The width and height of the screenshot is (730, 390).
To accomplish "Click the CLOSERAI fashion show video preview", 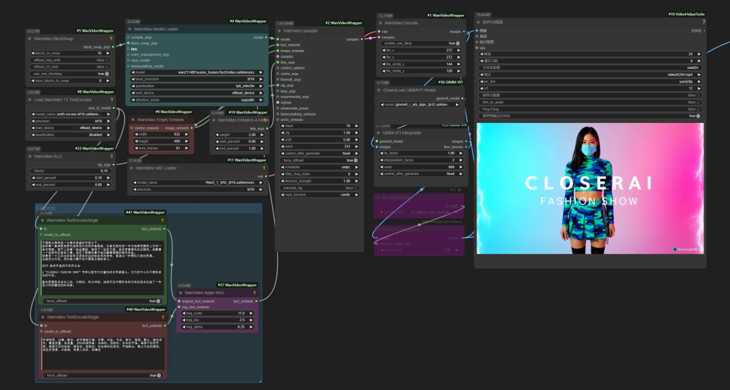I will (590, 189).
